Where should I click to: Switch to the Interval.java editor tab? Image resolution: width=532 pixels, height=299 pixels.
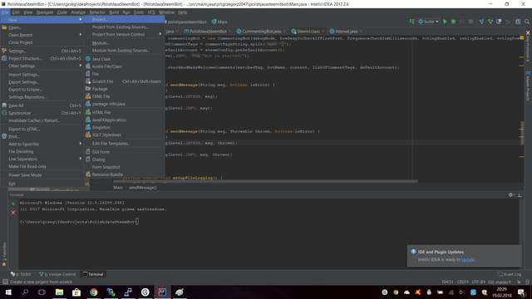click(x=346, y=32)
